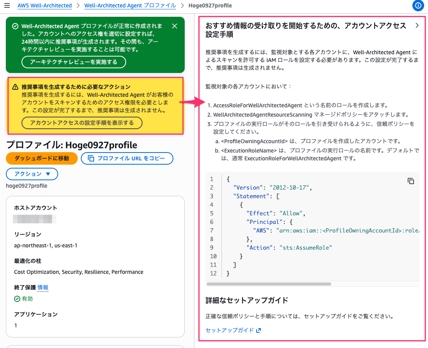Click the masked host account ID

35,219
